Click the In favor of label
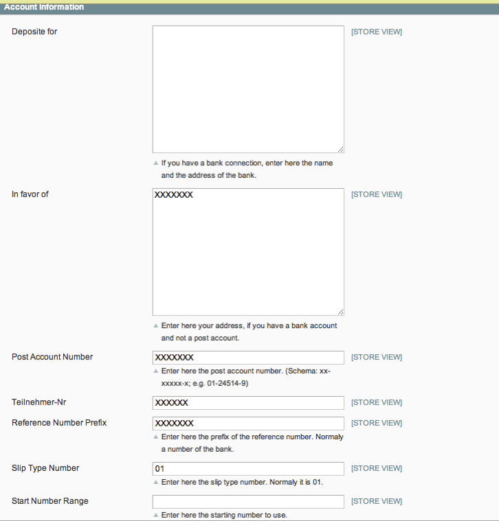This screenshot has height=521, width=499. (x=30, y=194)
